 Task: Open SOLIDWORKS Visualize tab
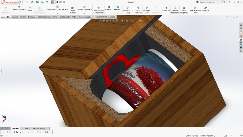pyautogui.click(x=105, y=17)
